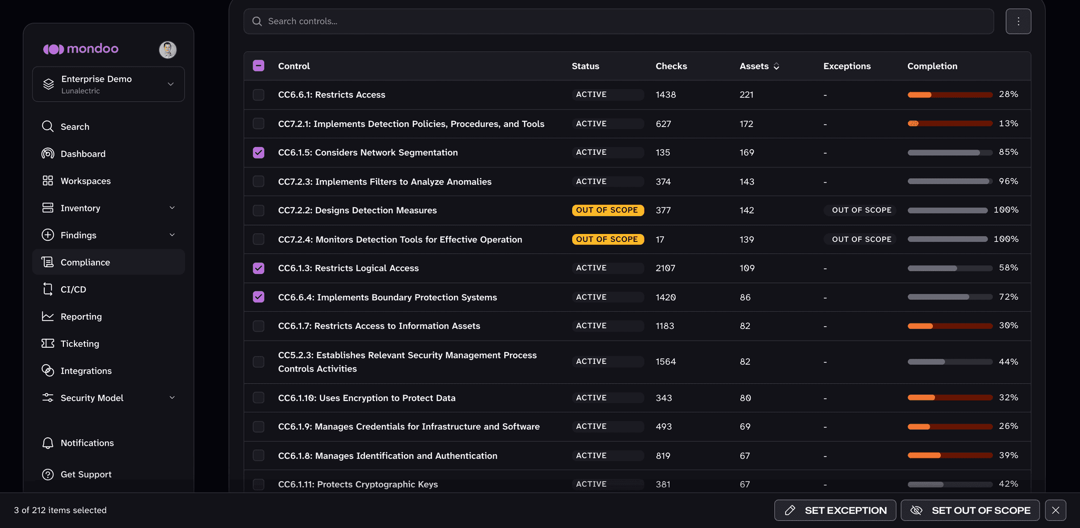Open the Enterprise Demo space dropdown
The width and height of the screenshot is (1080, 528).
109,84
